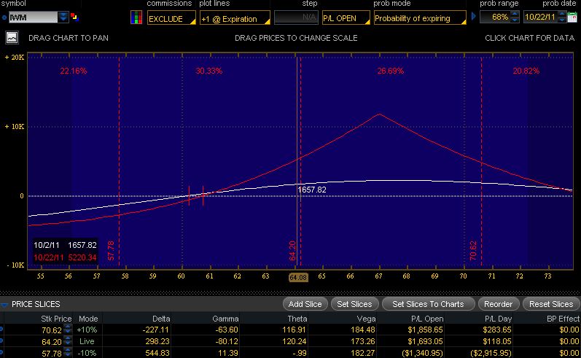The height and width of the screenshot is (358, 581).
Task: Click the 64.08 price marker on the chart axis
Action: (298, 277)
